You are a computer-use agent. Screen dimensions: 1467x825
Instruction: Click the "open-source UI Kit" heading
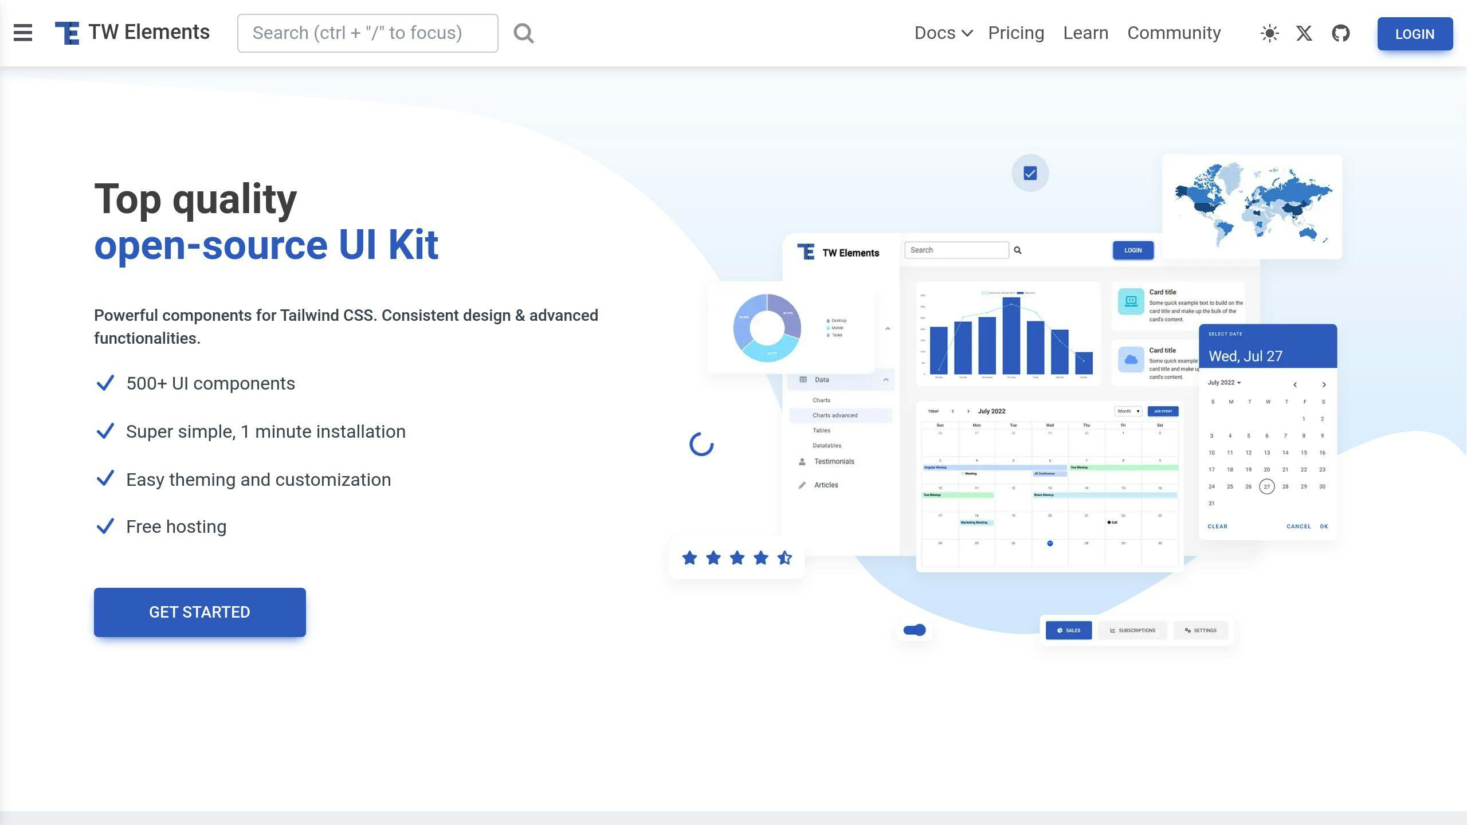[x=266, y=245]
